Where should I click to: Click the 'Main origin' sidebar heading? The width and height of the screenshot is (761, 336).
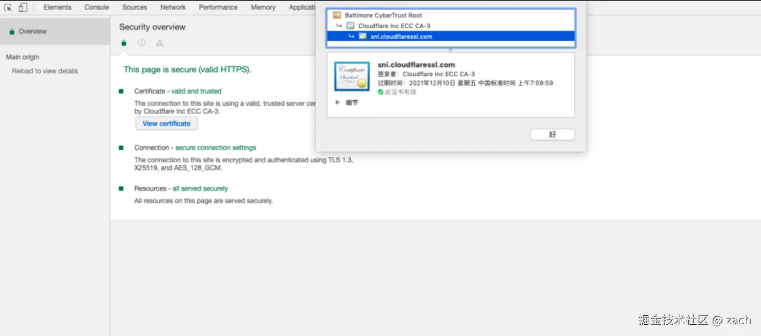(23, 57)
